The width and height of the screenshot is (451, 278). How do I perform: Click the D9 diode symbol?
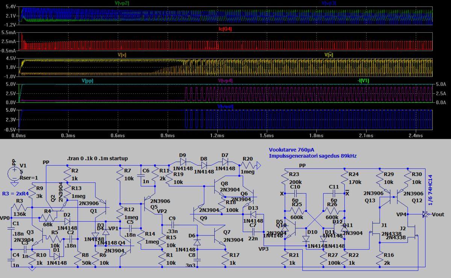pyautogui.click(x=183, y=161)
